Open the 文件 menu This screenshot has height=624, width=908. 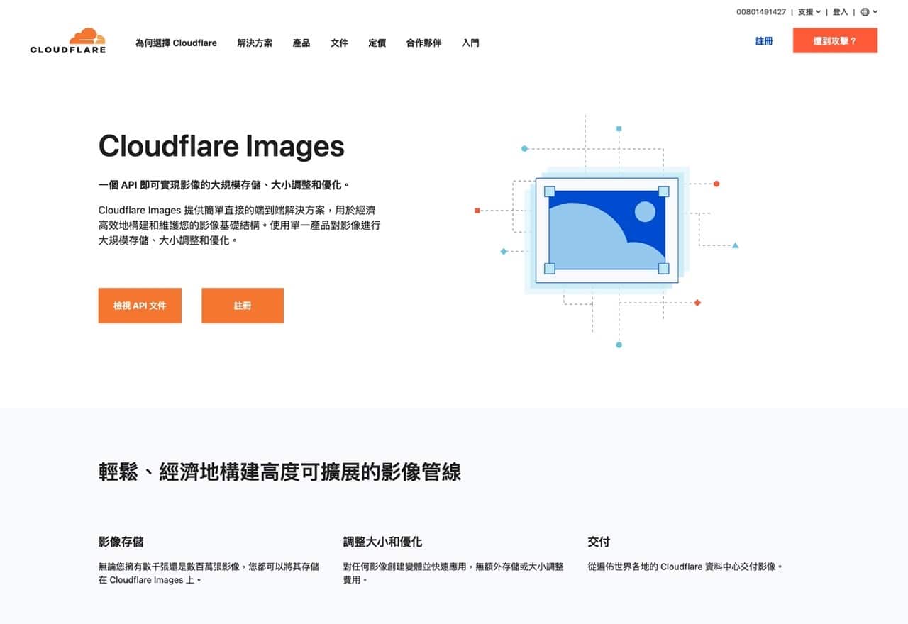[x=339, y=43]
